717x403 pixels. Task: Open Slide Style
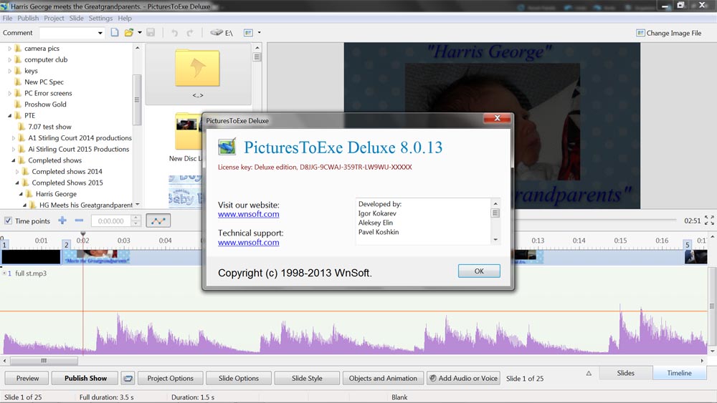(x=307, y=379)
